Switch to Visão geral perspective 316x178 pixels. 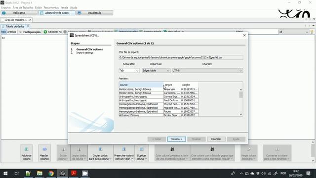(x=19, y=13)
